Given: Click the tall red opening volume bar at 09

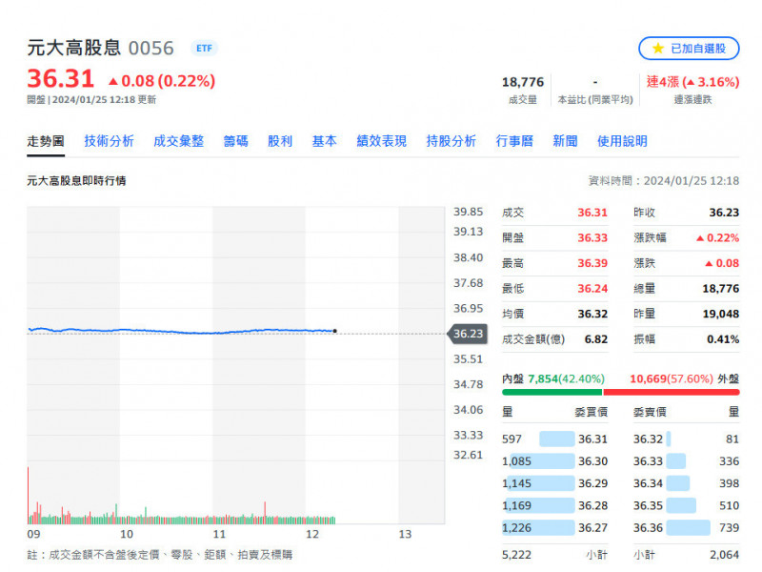Looking at the screenshot, I should (x=29, y=494).
